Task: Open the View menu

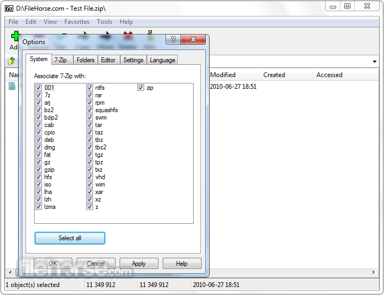Action: click(x=50, y=22)
